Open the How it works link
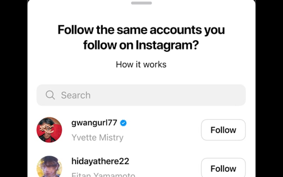 pyautogui.click(x=141, y=64)
